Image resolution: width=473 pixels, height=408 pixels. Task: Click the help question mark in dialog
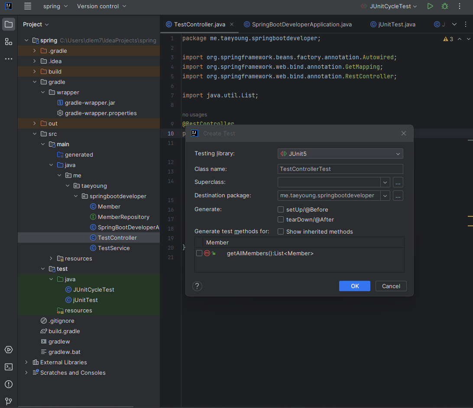pyautogui.click(x=197, y=286)
